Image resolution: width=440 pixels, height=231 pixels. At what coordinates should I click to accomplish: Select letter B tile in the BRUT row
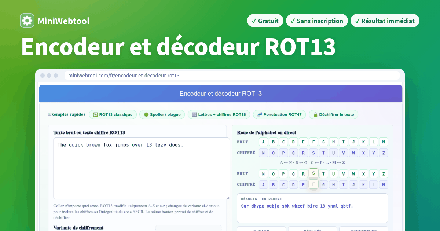(x=273, y=142)
